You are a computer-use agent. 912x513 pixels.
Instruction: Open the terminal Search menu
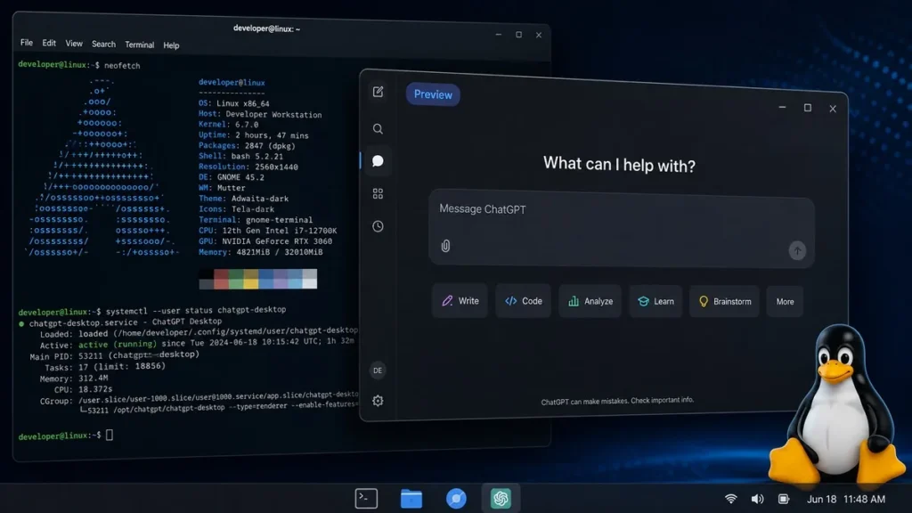click(x=103, y=45)
